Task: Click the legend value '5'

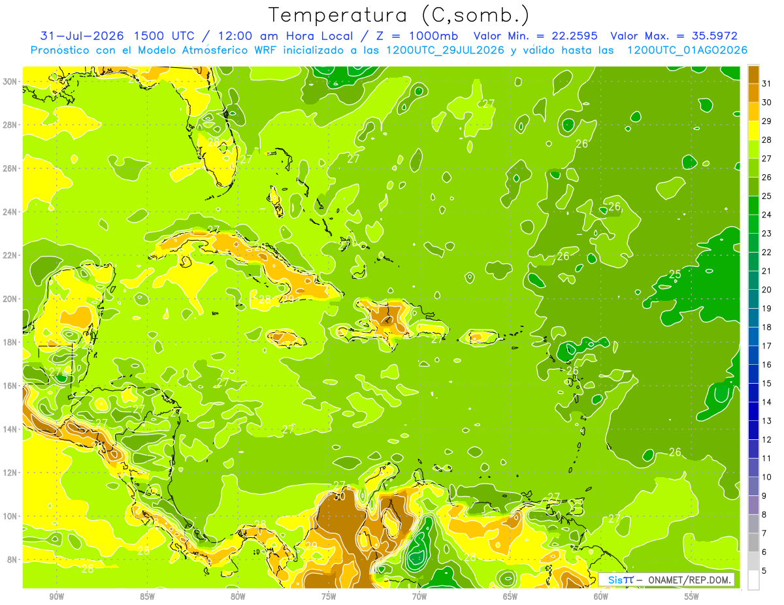Action: 764,570
